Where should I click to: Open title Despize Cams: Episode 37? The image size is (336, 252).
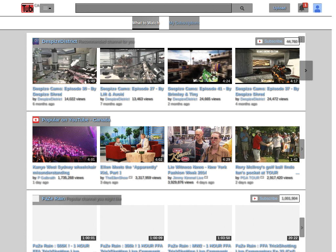(x=267, y=91)
